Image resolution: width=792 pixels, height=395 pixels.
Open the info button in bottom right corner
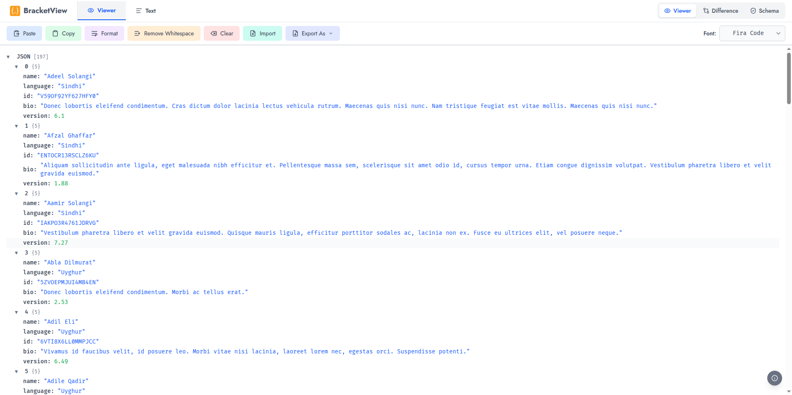point(774,378)
